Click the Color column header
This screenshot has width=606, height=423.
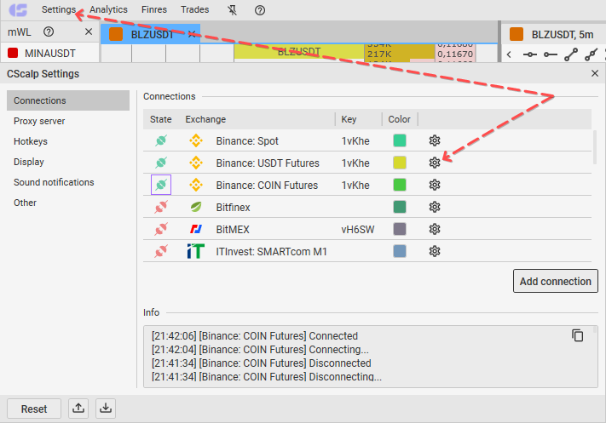399,119
